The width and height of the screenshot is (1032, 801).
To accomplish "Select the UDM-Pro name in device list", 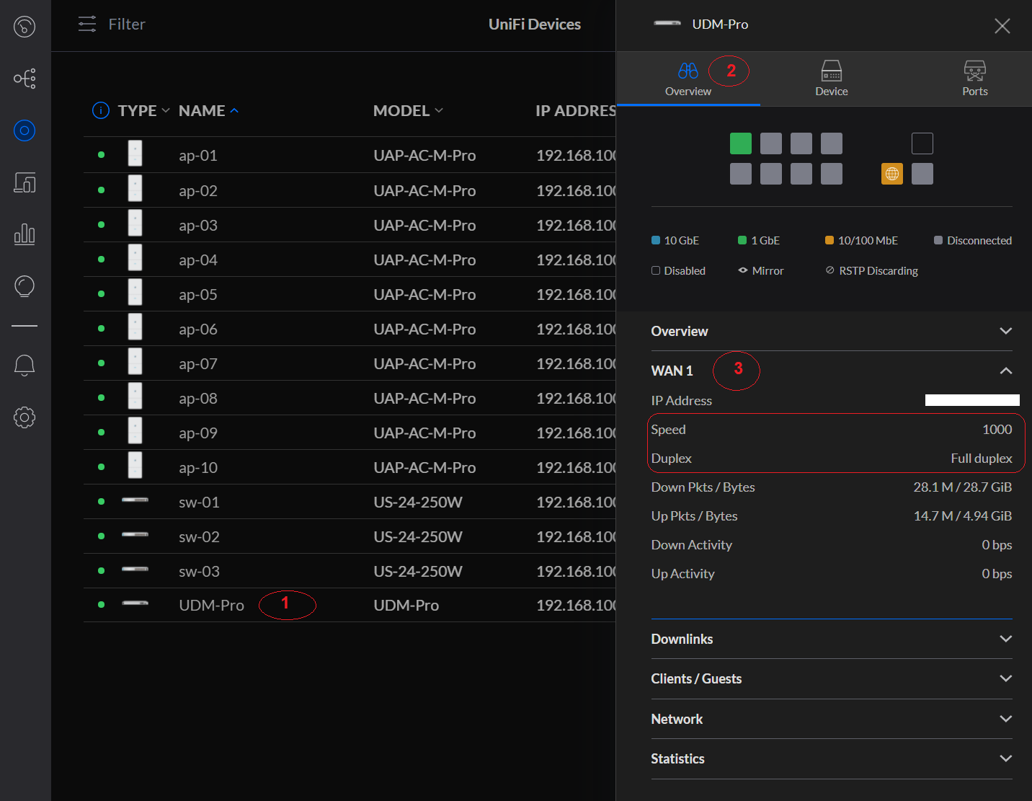I will 211,606.
